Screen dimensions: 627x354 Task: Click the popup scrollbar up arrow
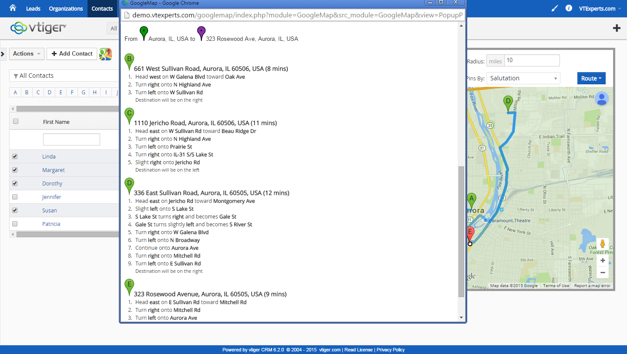(x=462, y=26)
